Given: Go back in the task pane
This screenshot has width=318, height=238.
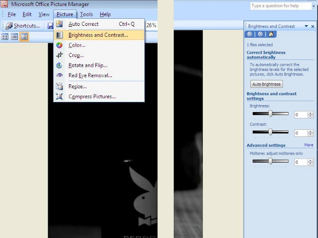Looking at the screenshot, I should pos(249,34).
